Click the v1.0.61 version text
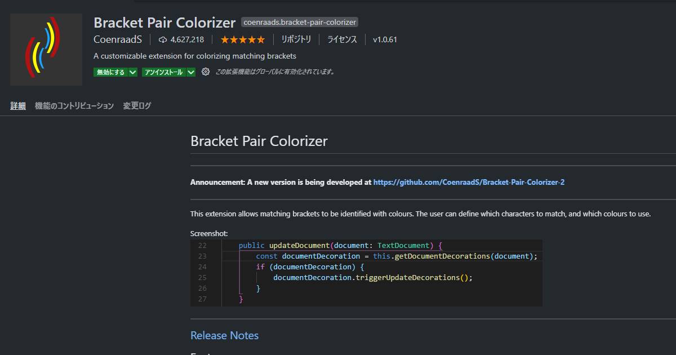 (385, 39)
